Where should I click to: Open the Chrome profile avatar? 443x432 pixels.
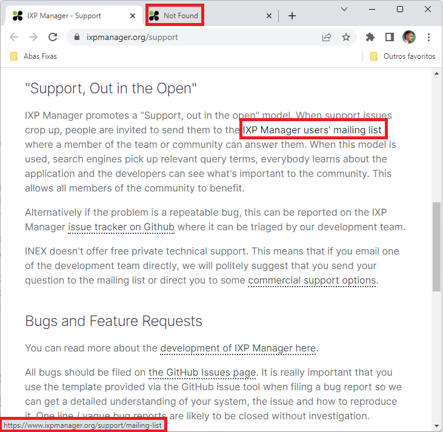pyautogui.click(x=409, y=37)
